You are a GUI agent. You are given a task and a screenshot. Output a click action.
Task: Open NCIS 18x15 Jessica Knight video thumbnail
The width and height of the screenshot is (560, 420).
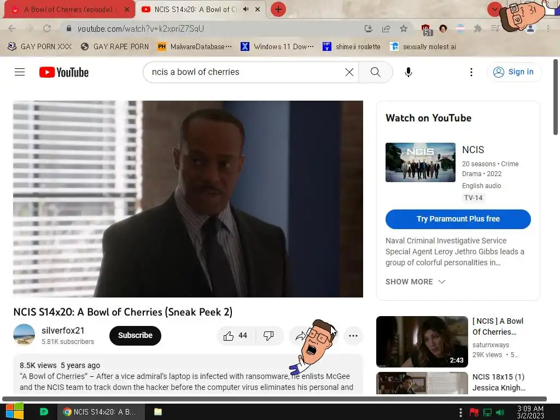[x=422, y=383]
